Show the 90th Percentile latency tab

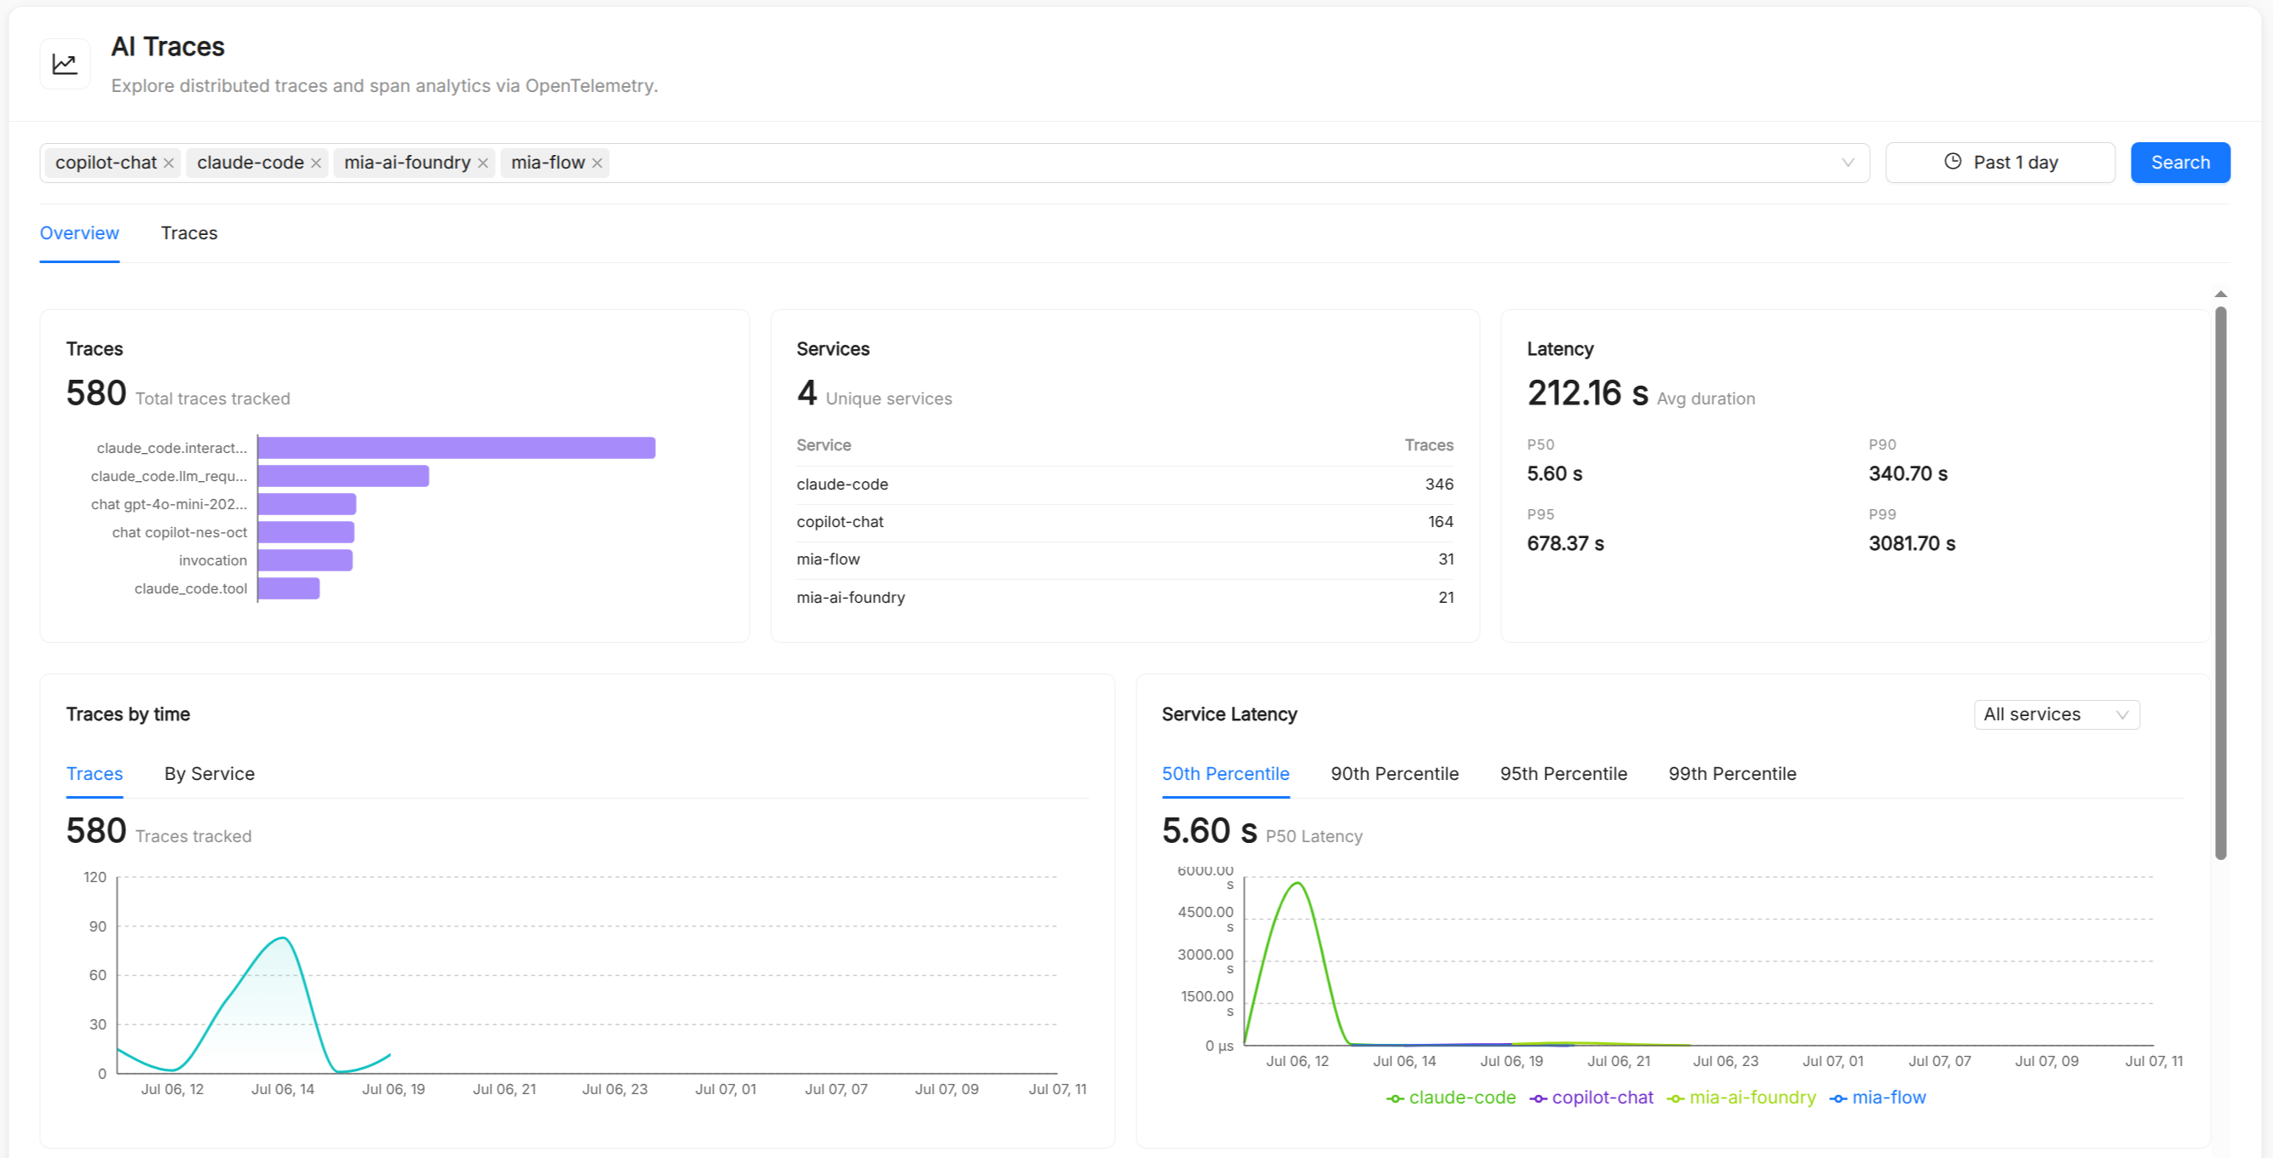coord(1394,773)
